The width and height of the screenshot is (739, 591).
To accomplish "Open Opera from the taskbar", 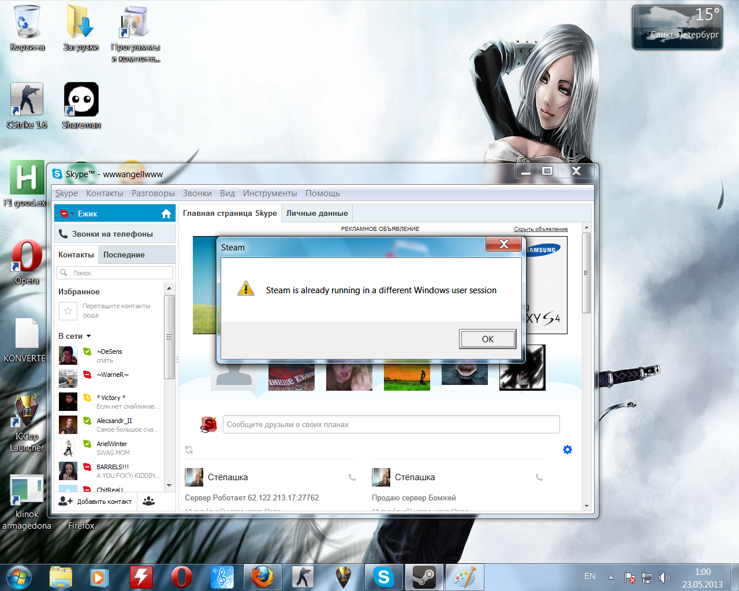I will pos(181,577).
